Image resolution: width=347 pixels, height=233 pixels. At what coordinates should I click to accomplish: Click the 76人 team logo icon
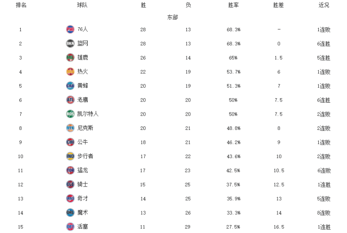click(70, 29)
